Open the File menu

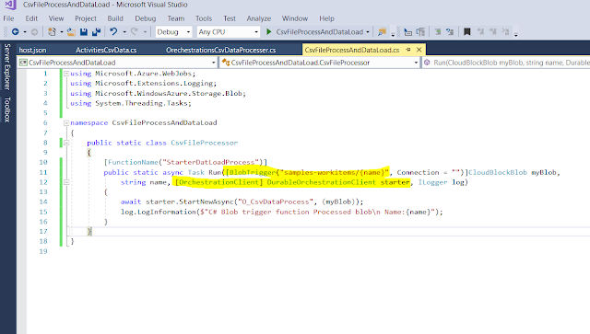(x=8, y=18)
